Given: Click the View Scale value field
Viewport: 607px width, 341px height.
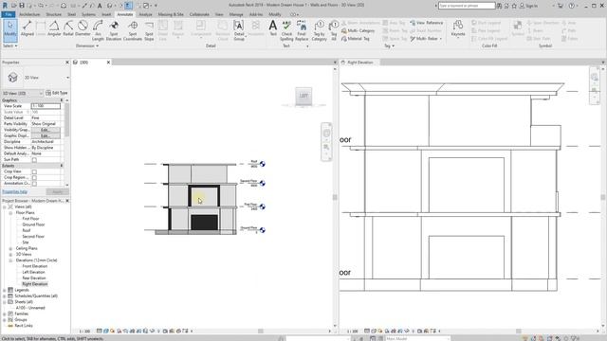Looking at the screenshot, I should point(46,106).
